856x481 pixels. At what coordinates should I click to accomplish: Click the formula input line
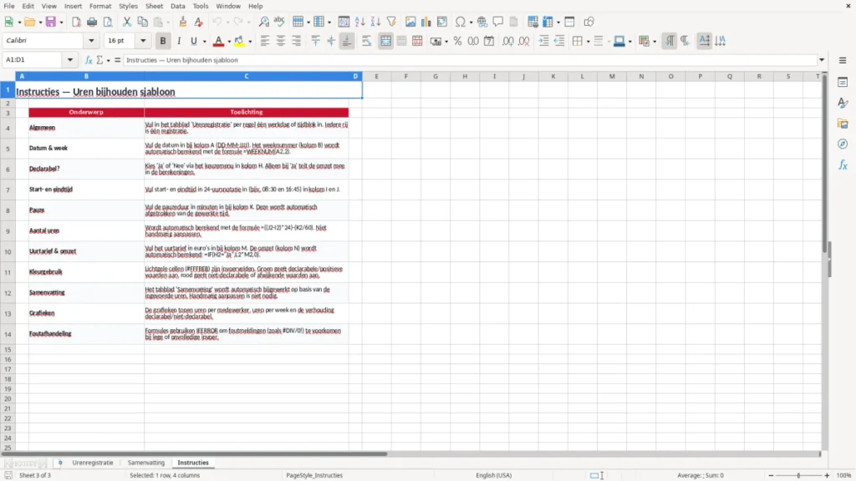(x=470, y=60)
